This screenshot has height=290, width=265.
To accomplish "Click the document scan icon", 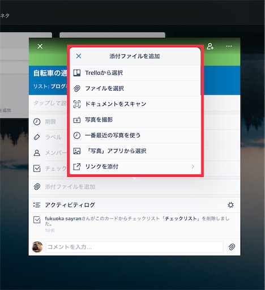I will 77,104.
